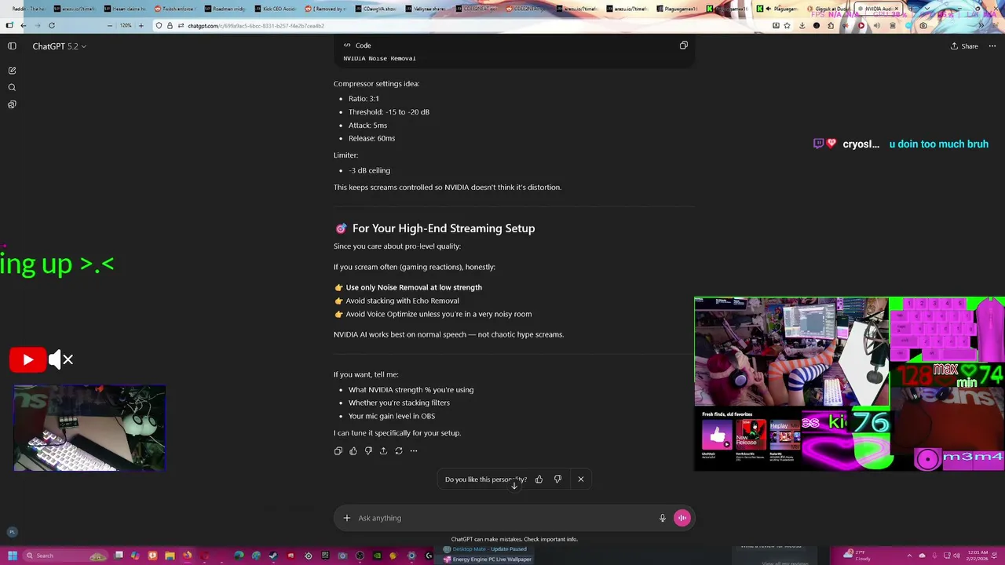Click the browser address bar URL
Image resolution: width=1005 pixels, height=565 pixels.
click(256, 26)
